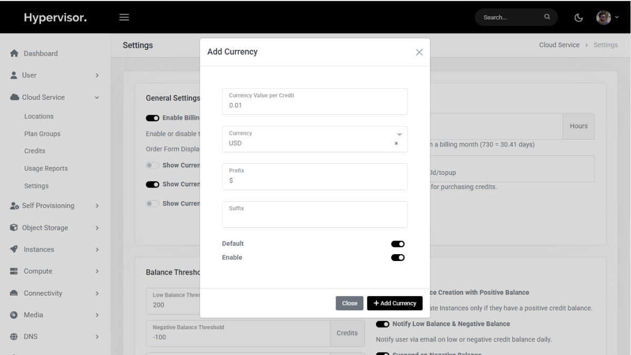Click the Object Storage cube icon
The image size is (631, 355).
[x=14, y=228]
